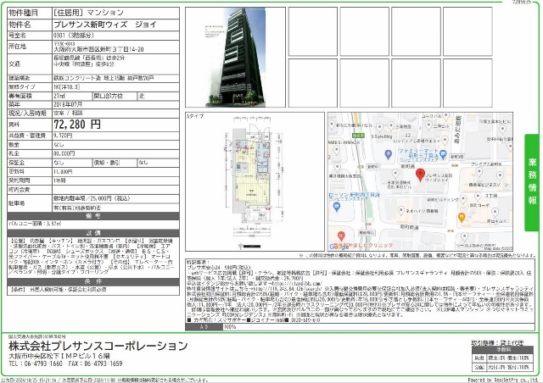Click the AD value 100%
543x383 pixels.
pyautogui.click(x=230, y=327)
